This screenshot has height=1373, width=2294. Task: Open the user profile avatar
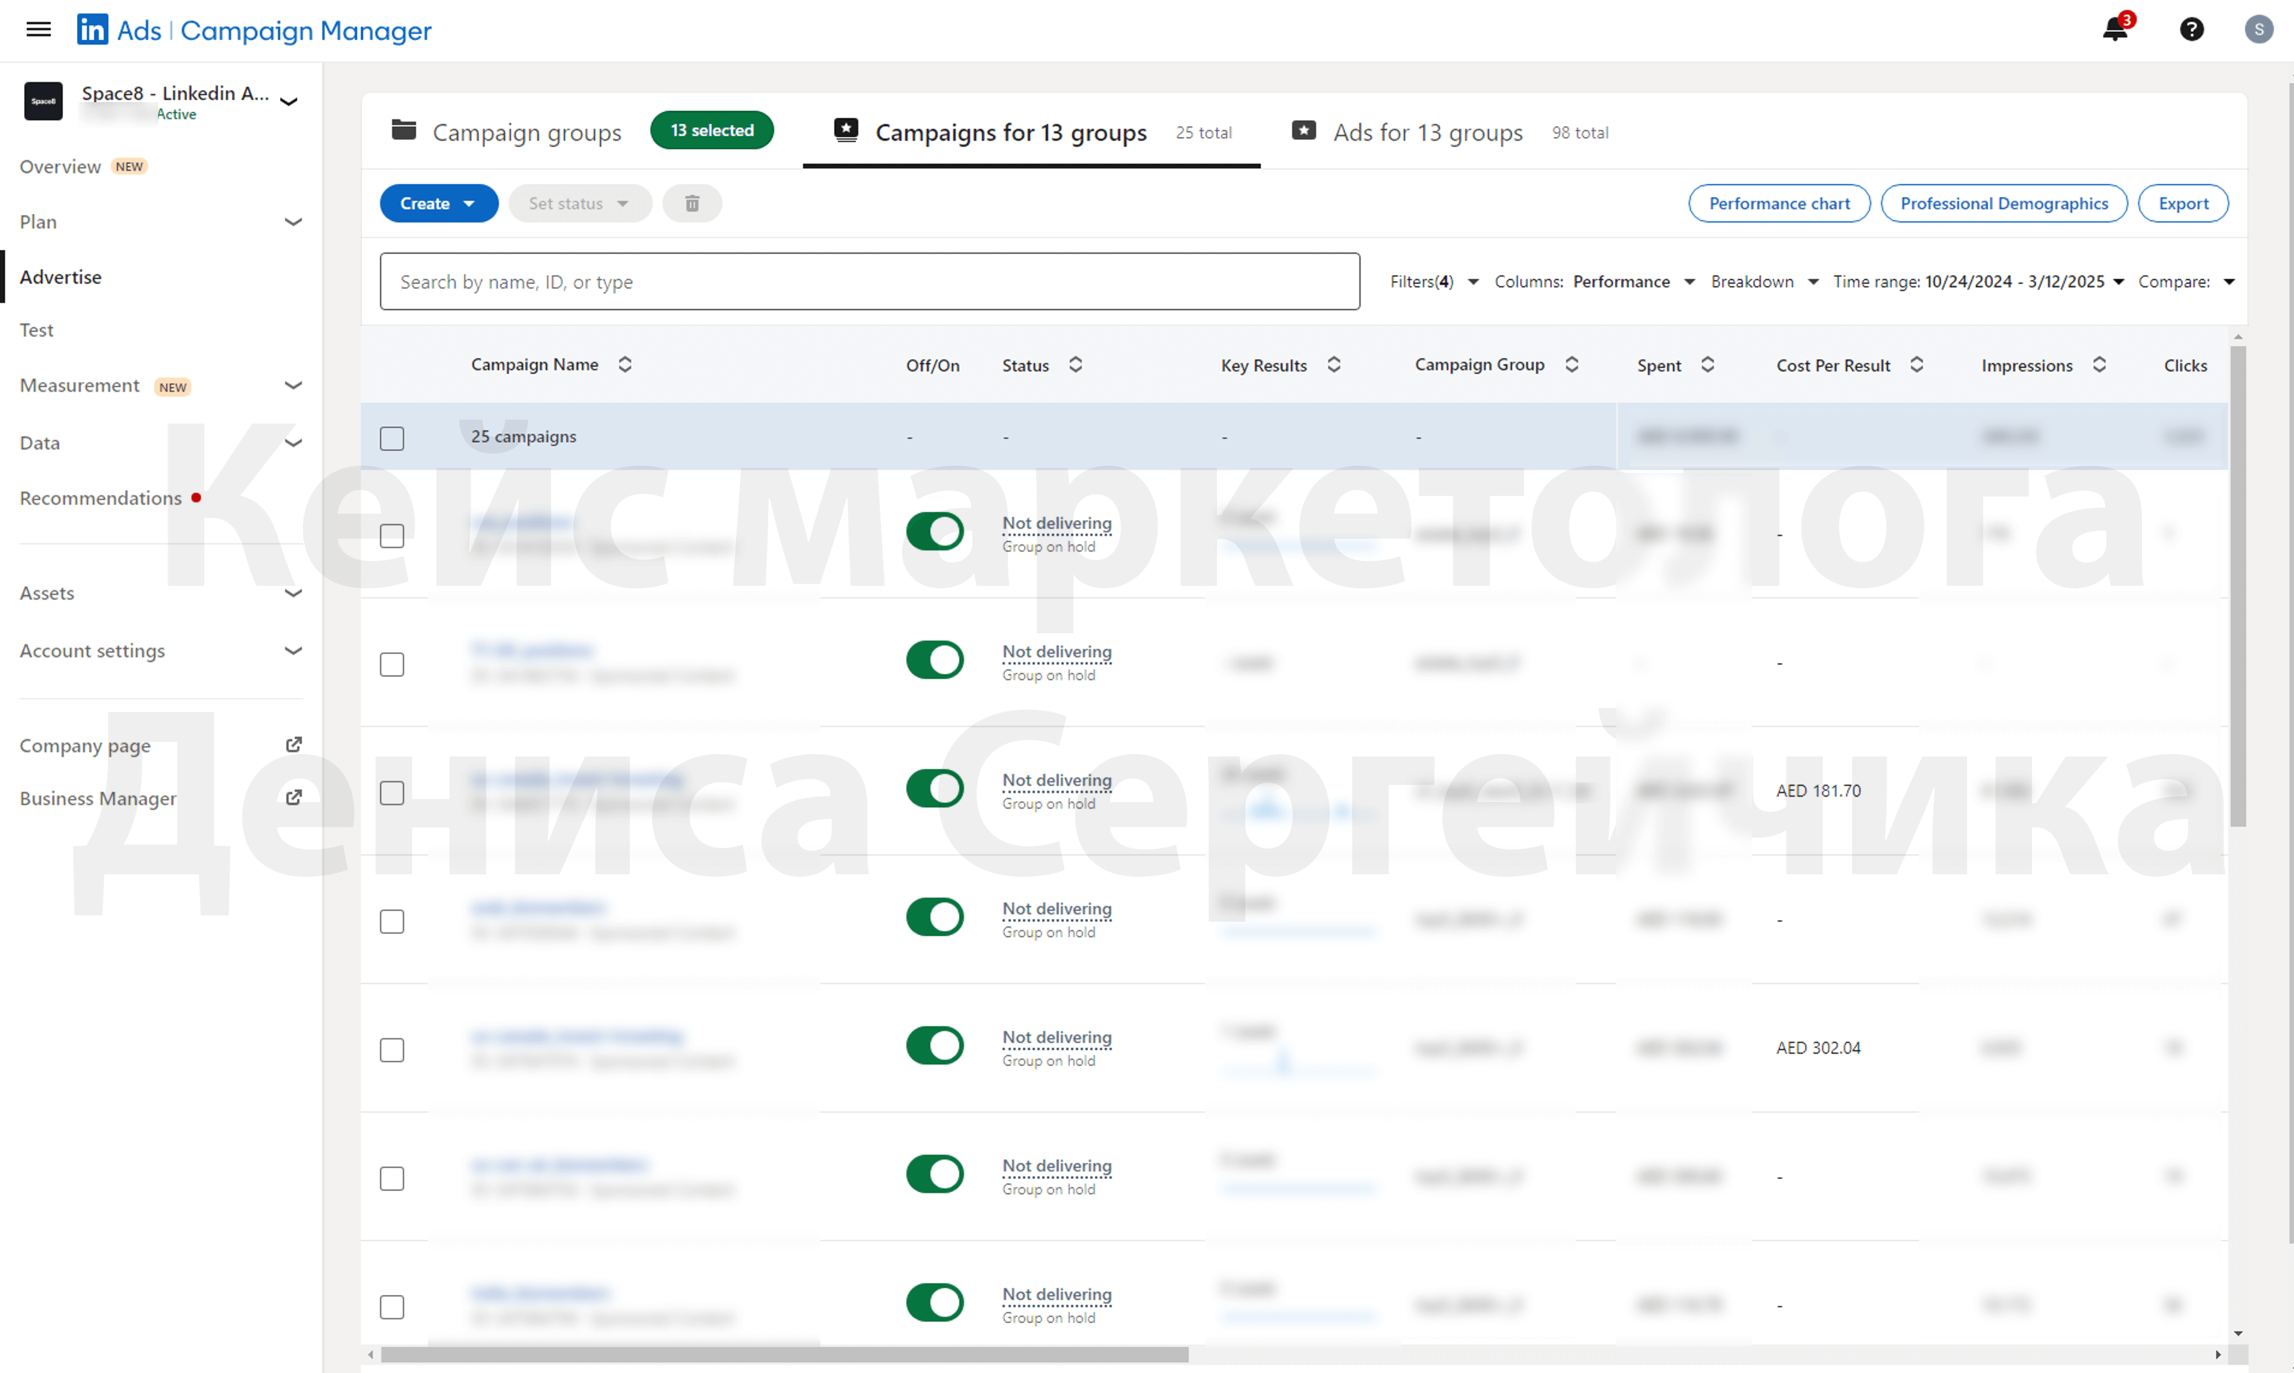point(2259,29)
